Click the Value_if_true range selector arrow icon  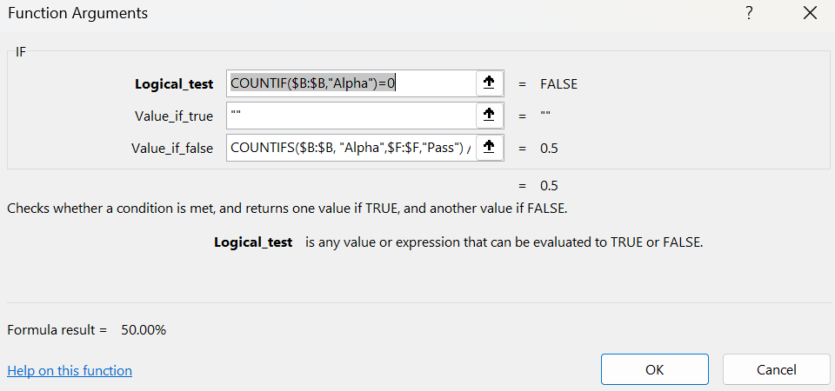[489, 116]
